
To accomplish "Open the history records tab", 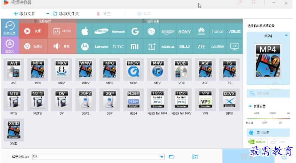I will (x=10, y=28).
